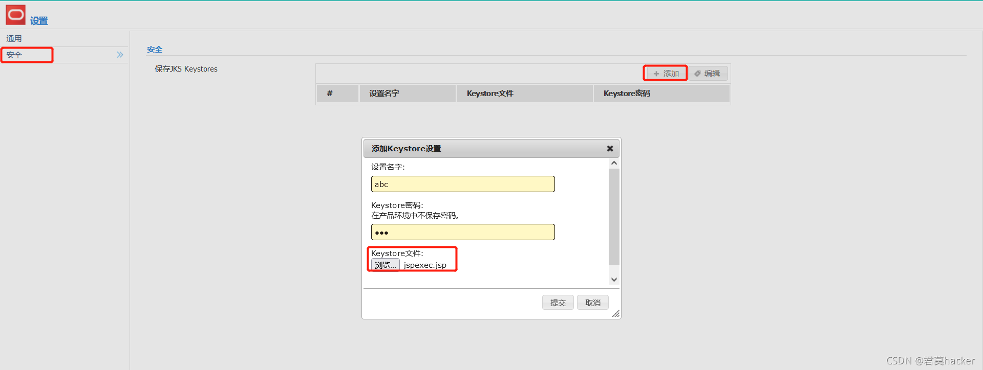Click the dialog vertical scrollbar thumb
The width and height of the screenshot is (983, 370).
tap(614, 217)
